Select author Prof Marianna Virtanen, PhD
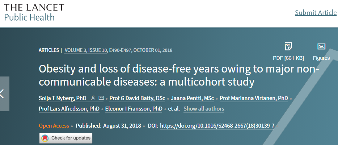The width and height of the screenshot is (338, 145). (254, 98)
